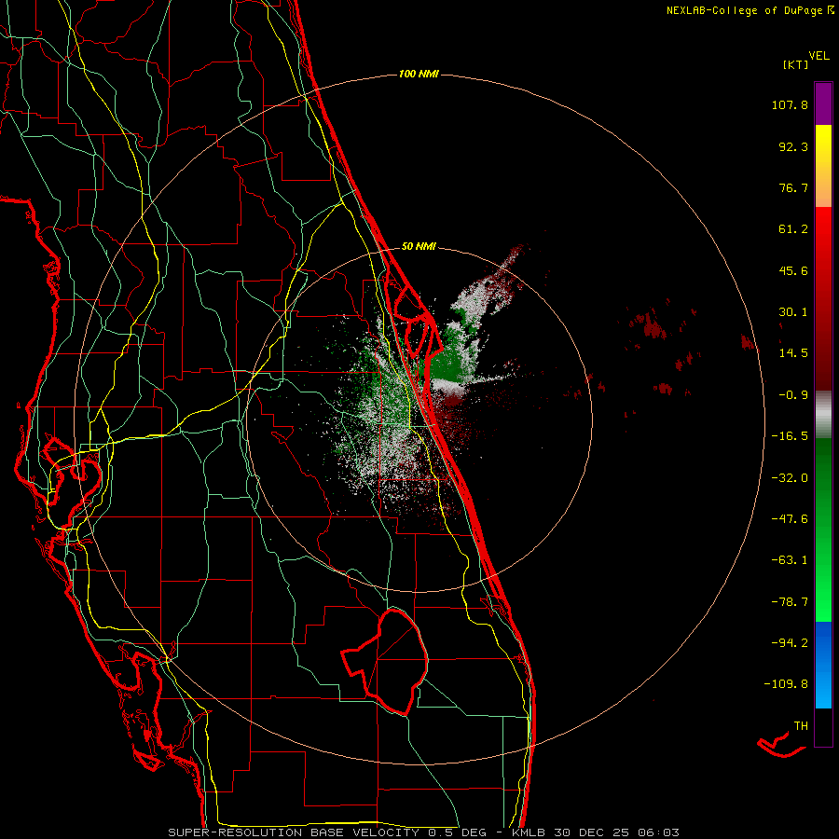The height and width of the screenshot is (839, 839).
Task: Pick the gray-white zero-velocity color bar segment
Action: coord(823,415)
